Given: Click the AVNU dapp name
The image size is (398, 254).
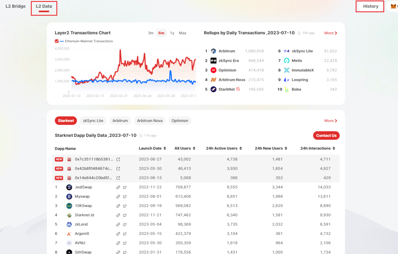Looking at the screenshot, I should click(x=80, y=243).
